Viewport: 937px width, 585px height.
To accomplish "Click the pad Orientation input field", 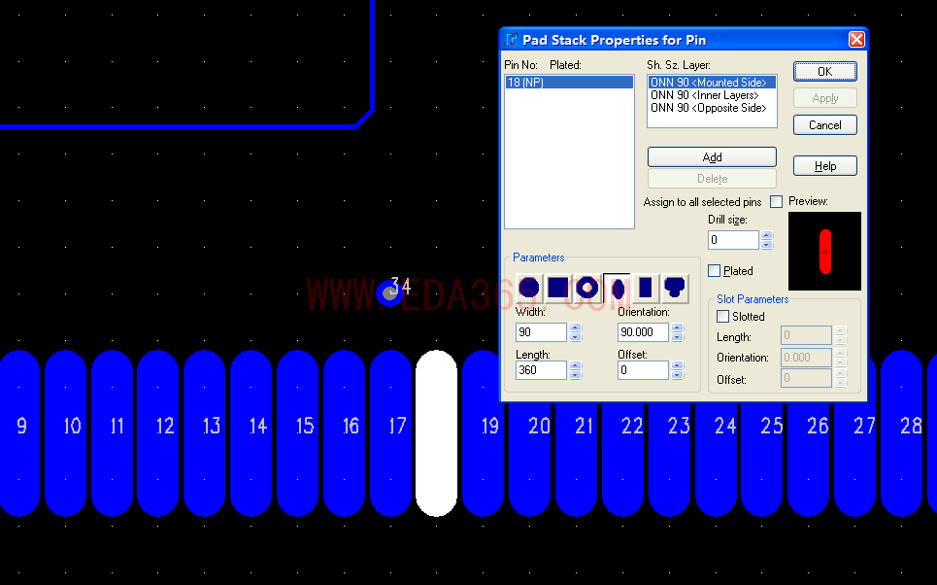I will click(643, 332).
